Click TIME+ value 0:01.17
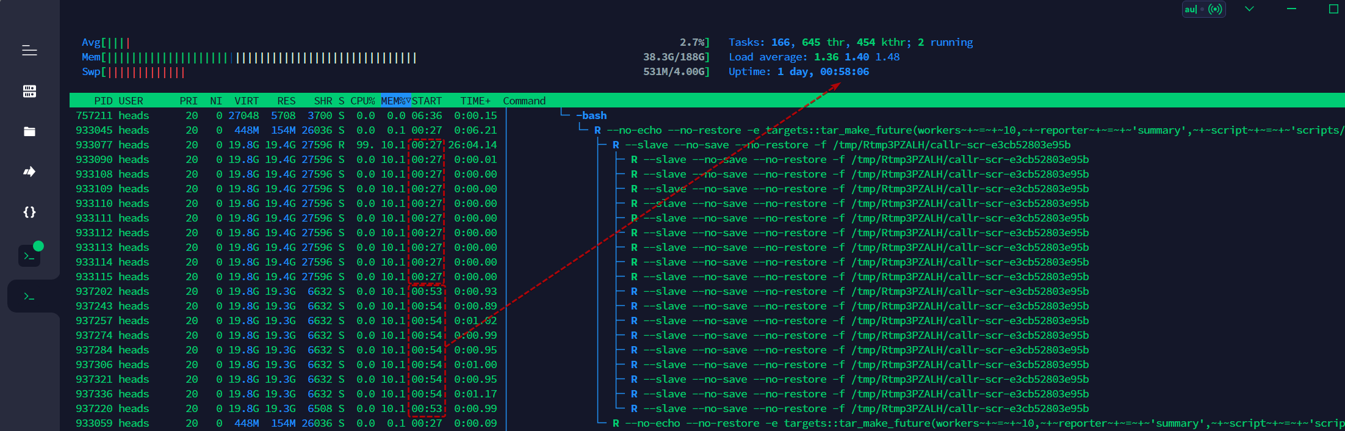The width and height of the screenshot is (1345, 431). [475, 394]
